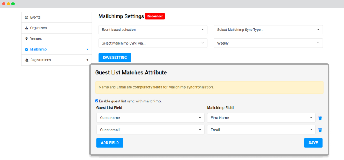
Task: Select the Registrations menu item
Action: tap(57, 60)
